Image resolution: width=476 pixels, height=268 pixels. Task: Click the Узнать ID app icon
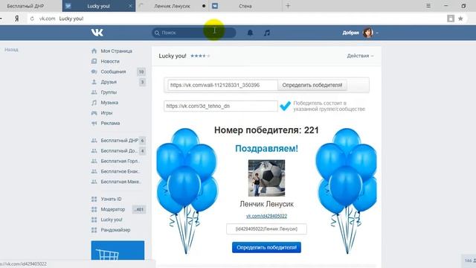point(94,200)
